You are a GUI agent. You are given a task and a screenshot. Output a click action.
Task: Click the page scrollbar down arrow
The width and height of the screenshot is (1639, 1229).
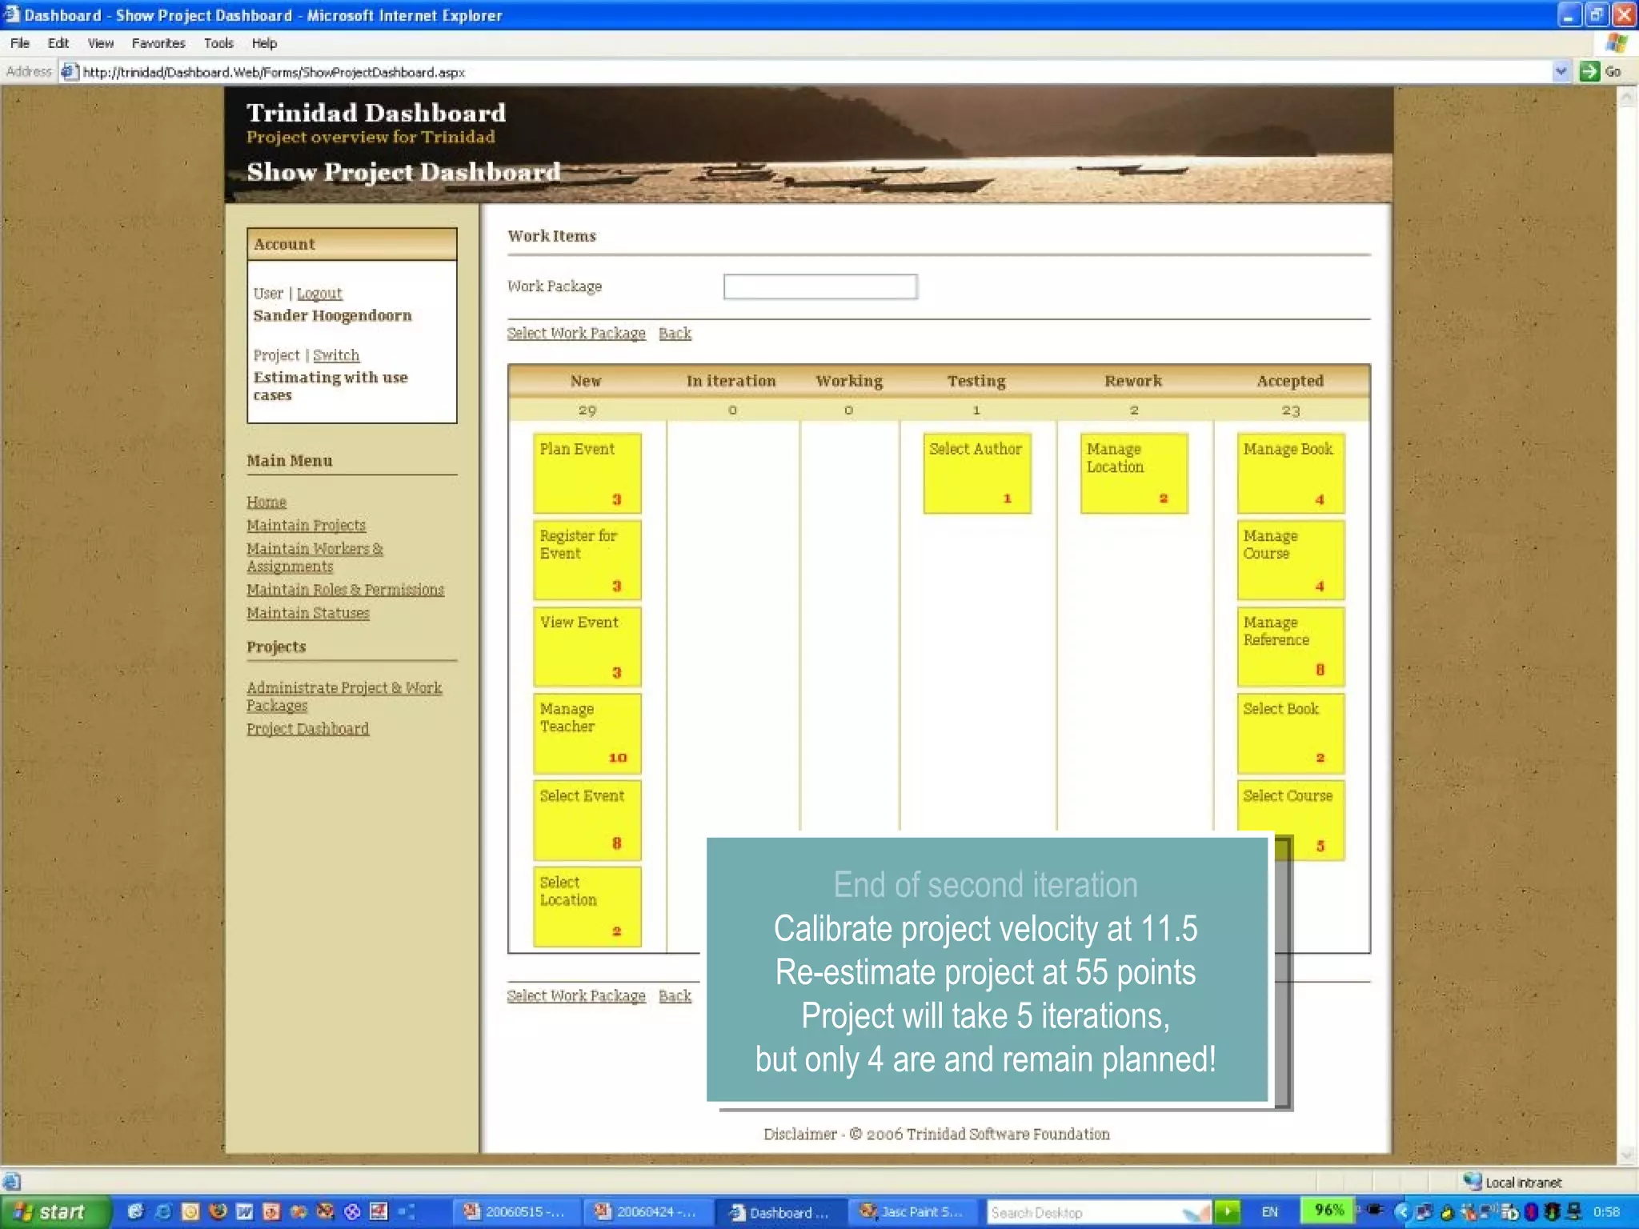point(1626,1155)
